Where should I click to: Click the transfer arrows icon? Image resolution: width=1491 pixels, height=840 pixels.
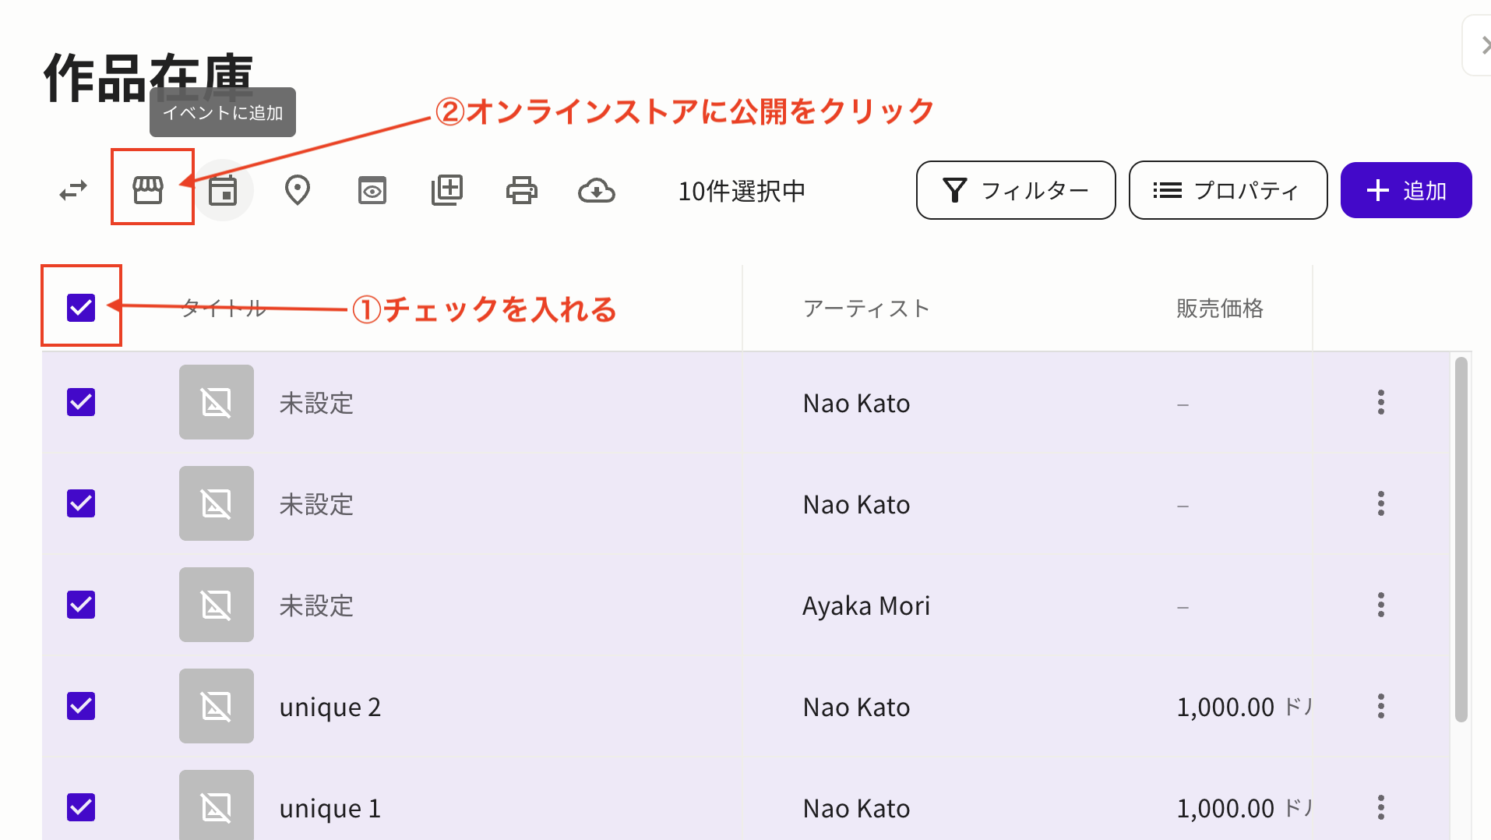tap(73, 189)
